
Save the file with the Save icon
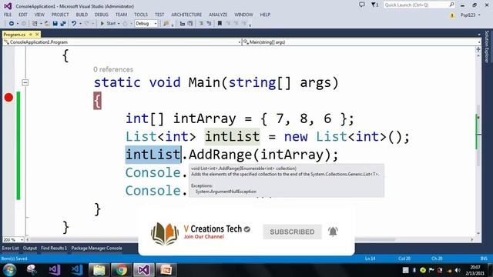tap(55, 24)
